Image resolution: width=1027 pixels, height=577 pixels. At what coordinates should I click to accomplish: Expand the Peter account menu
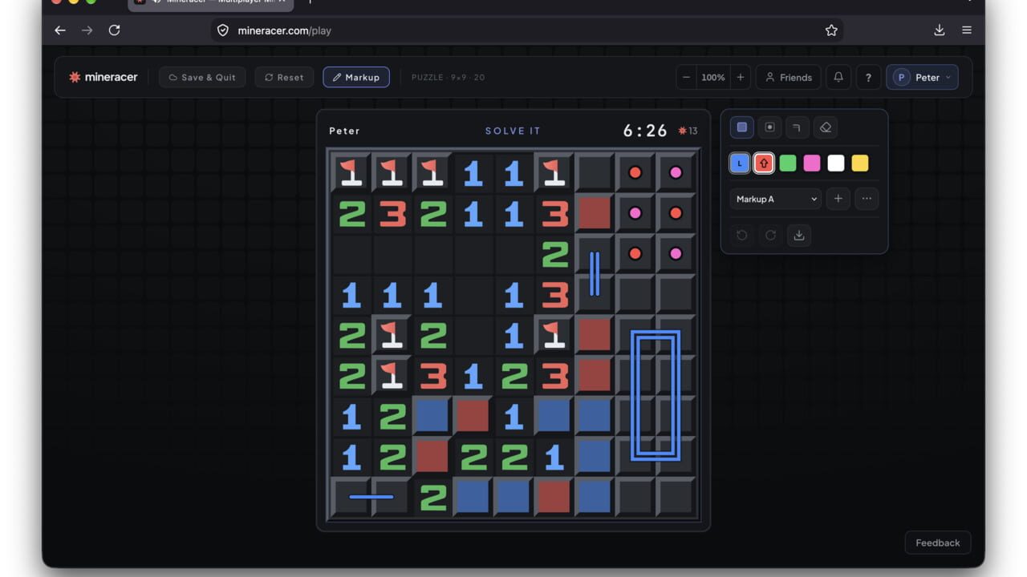922,77
